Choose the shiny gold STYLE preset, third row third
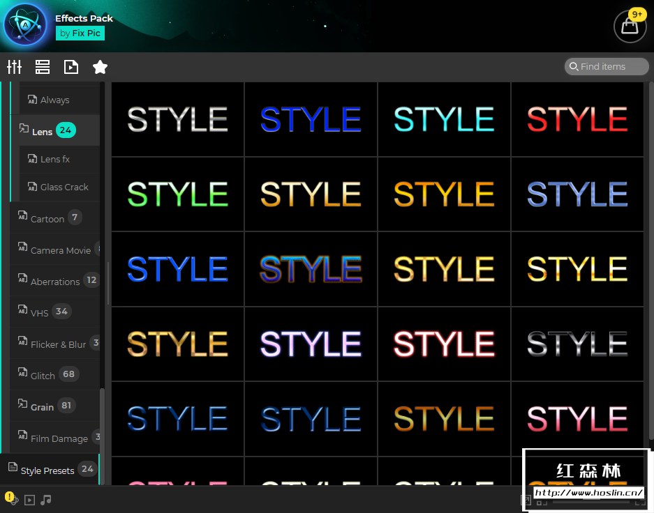 click(x=444, y=269)
